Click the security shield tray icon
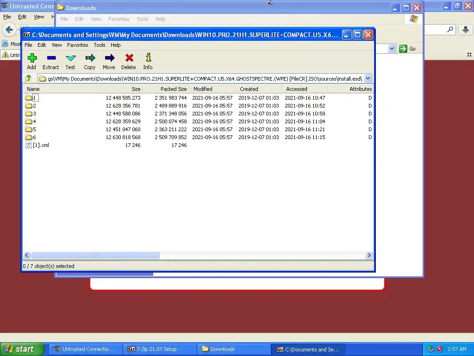 (440, 349)
